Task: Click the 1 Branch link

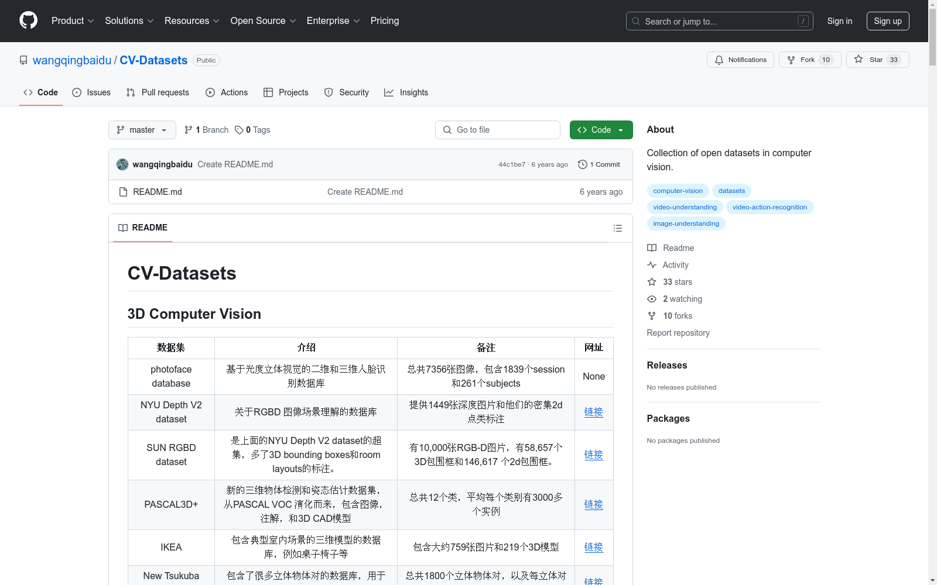Action: pos(206,130)
